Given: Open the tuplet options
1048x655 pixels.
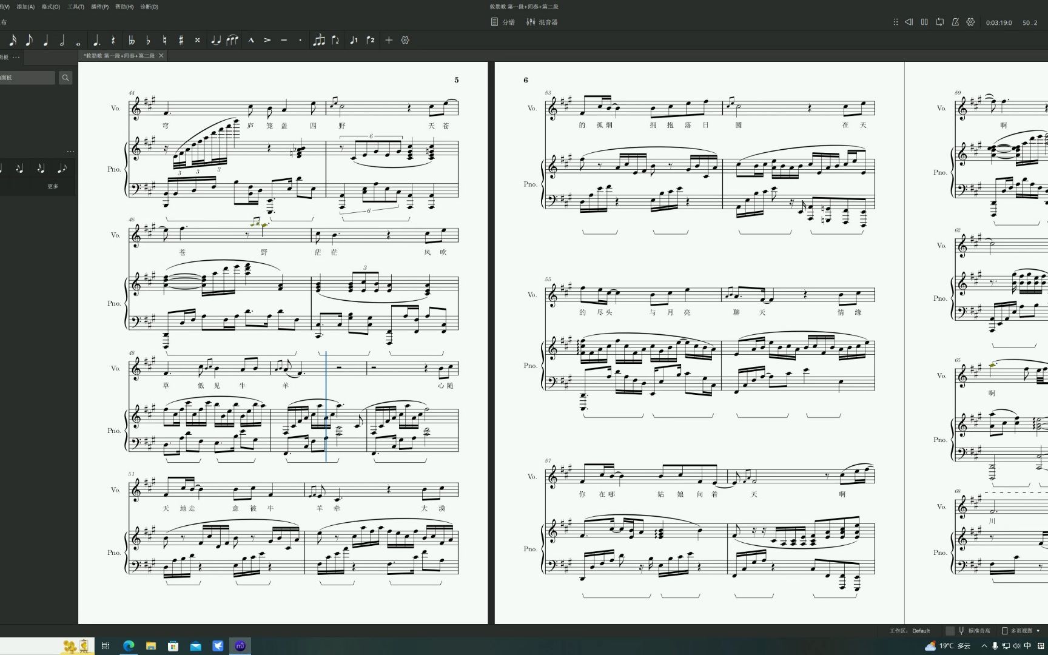Looking at the screenshot, I should coord(319,40).
